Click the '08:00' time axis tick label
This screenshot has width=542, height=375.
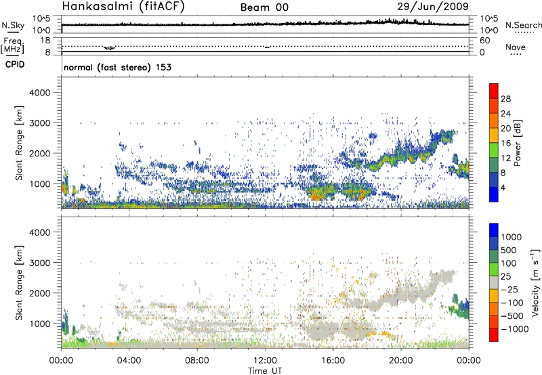196,361
